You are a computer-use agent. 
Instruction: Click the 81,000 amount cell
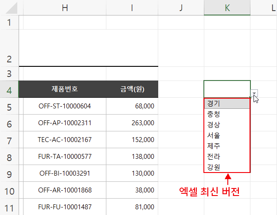pos(132,207)
